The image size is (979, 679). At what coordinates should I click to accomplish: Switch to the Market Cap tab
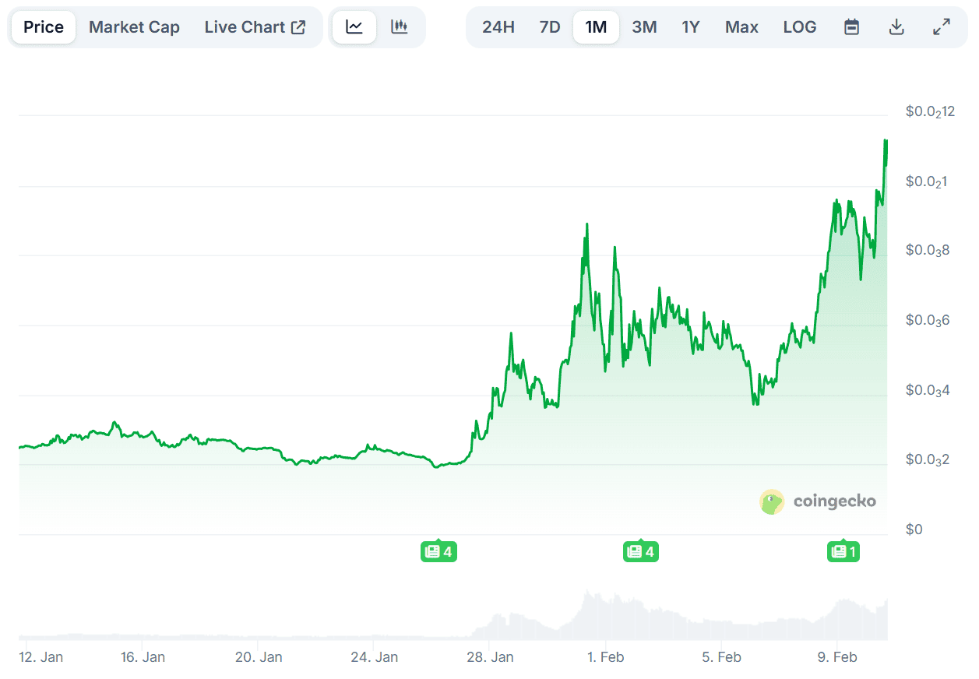134,26
